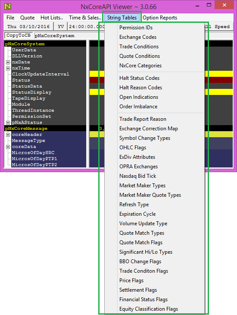237x315 pixels.
Task: Open the Hot Lists.. menu
Action: (x=52, y=18)
